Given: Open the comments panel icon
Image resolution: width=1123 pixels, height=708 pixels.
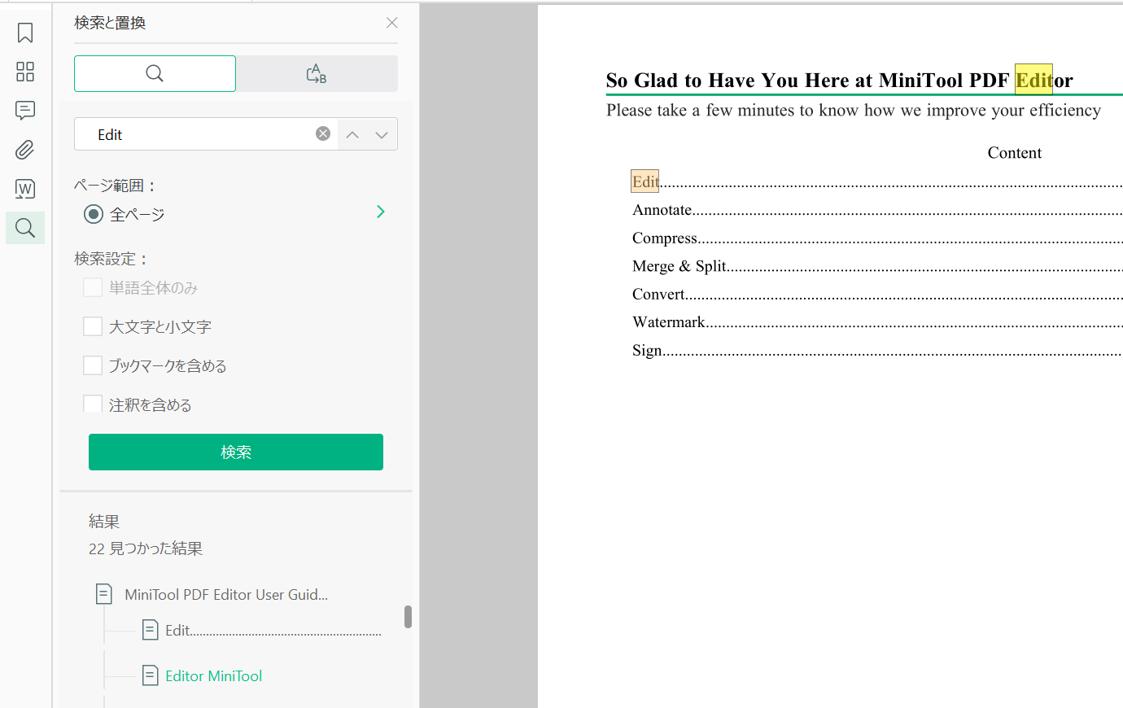Looking at the screenshot, I should [25, 111].
